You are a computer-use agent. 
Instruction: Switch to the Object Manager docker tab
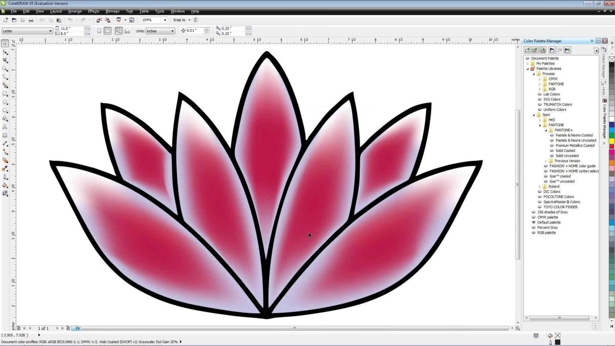point(604,66)
